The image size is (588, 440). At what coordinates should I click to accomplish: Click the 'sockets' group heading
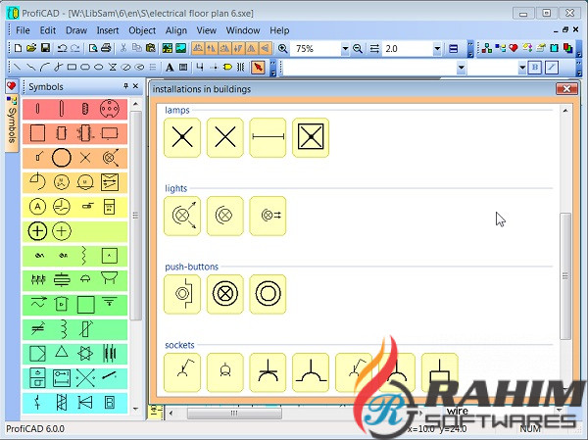(x=179, y=345)
